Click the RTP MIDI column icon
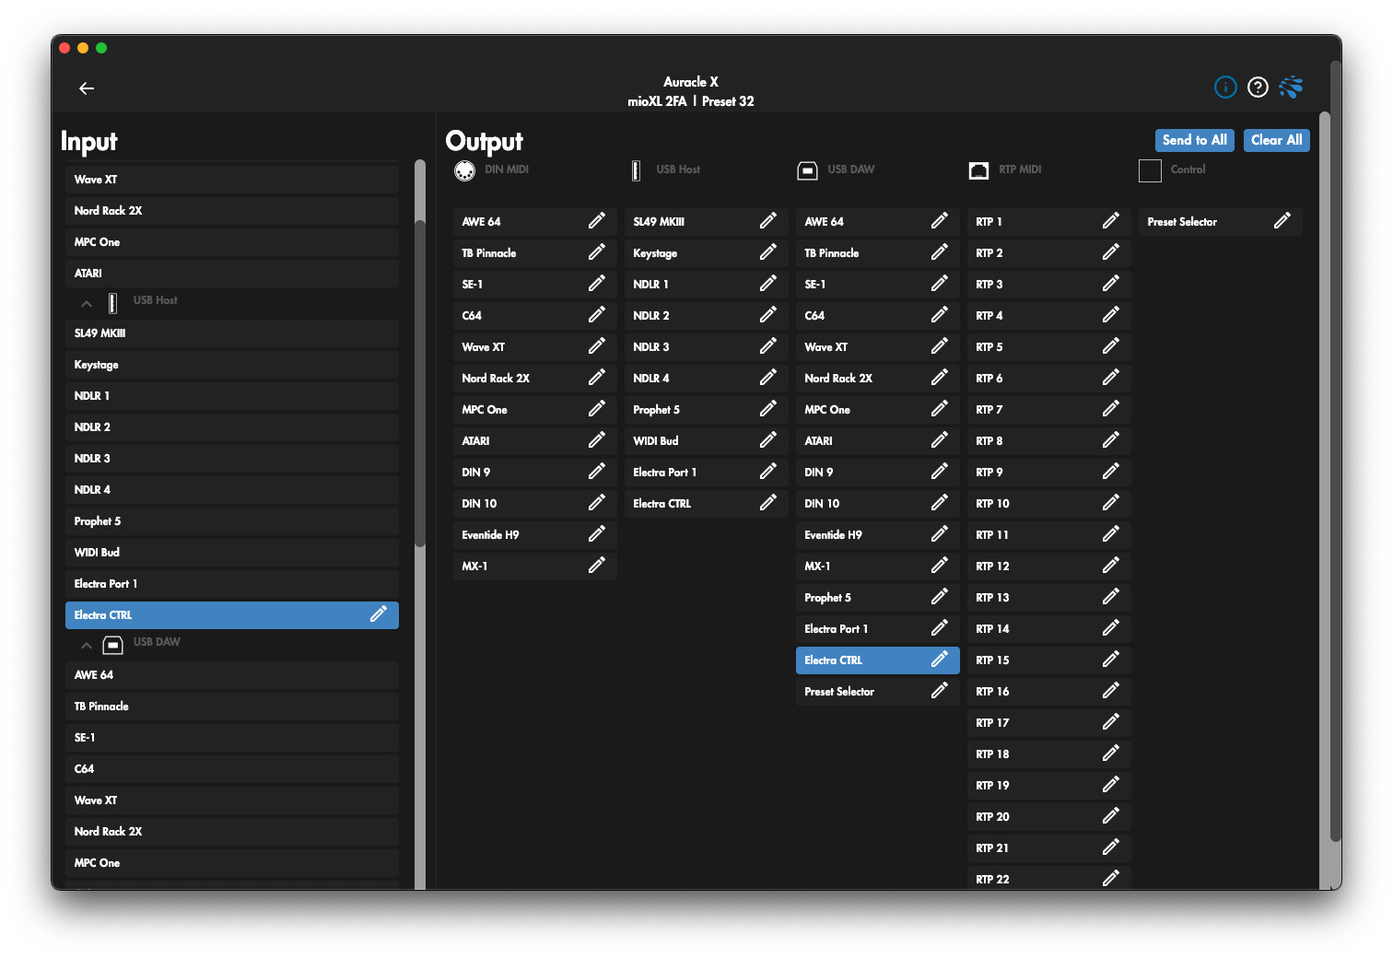The height and width of the screenshot is (958, 1393). tap(978, 170)
